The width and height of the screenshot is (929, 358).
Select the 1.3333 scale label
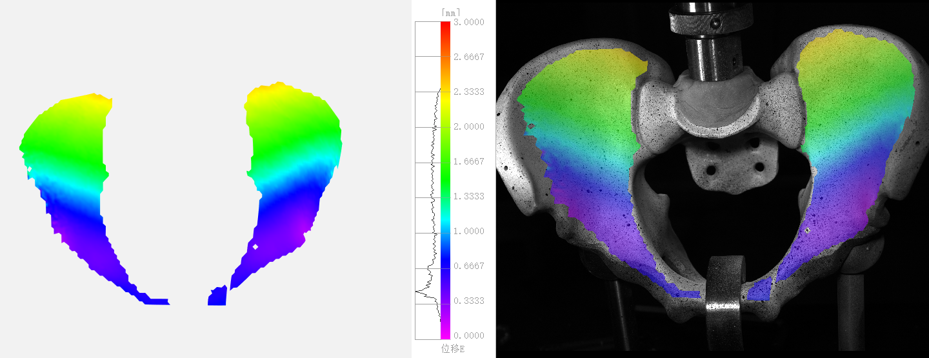tap(470, 196)
